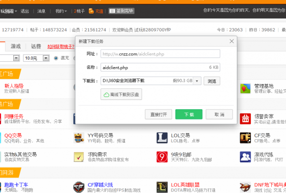
Task: Open the 管理基地 forum link
Action: [x=264, y=86]
